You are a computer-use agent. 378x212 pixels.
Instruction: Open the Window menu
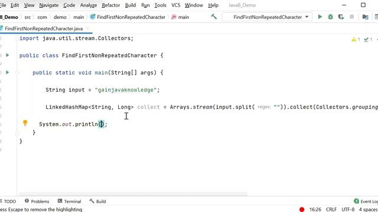pyautogui.click(x=194, y=5)
